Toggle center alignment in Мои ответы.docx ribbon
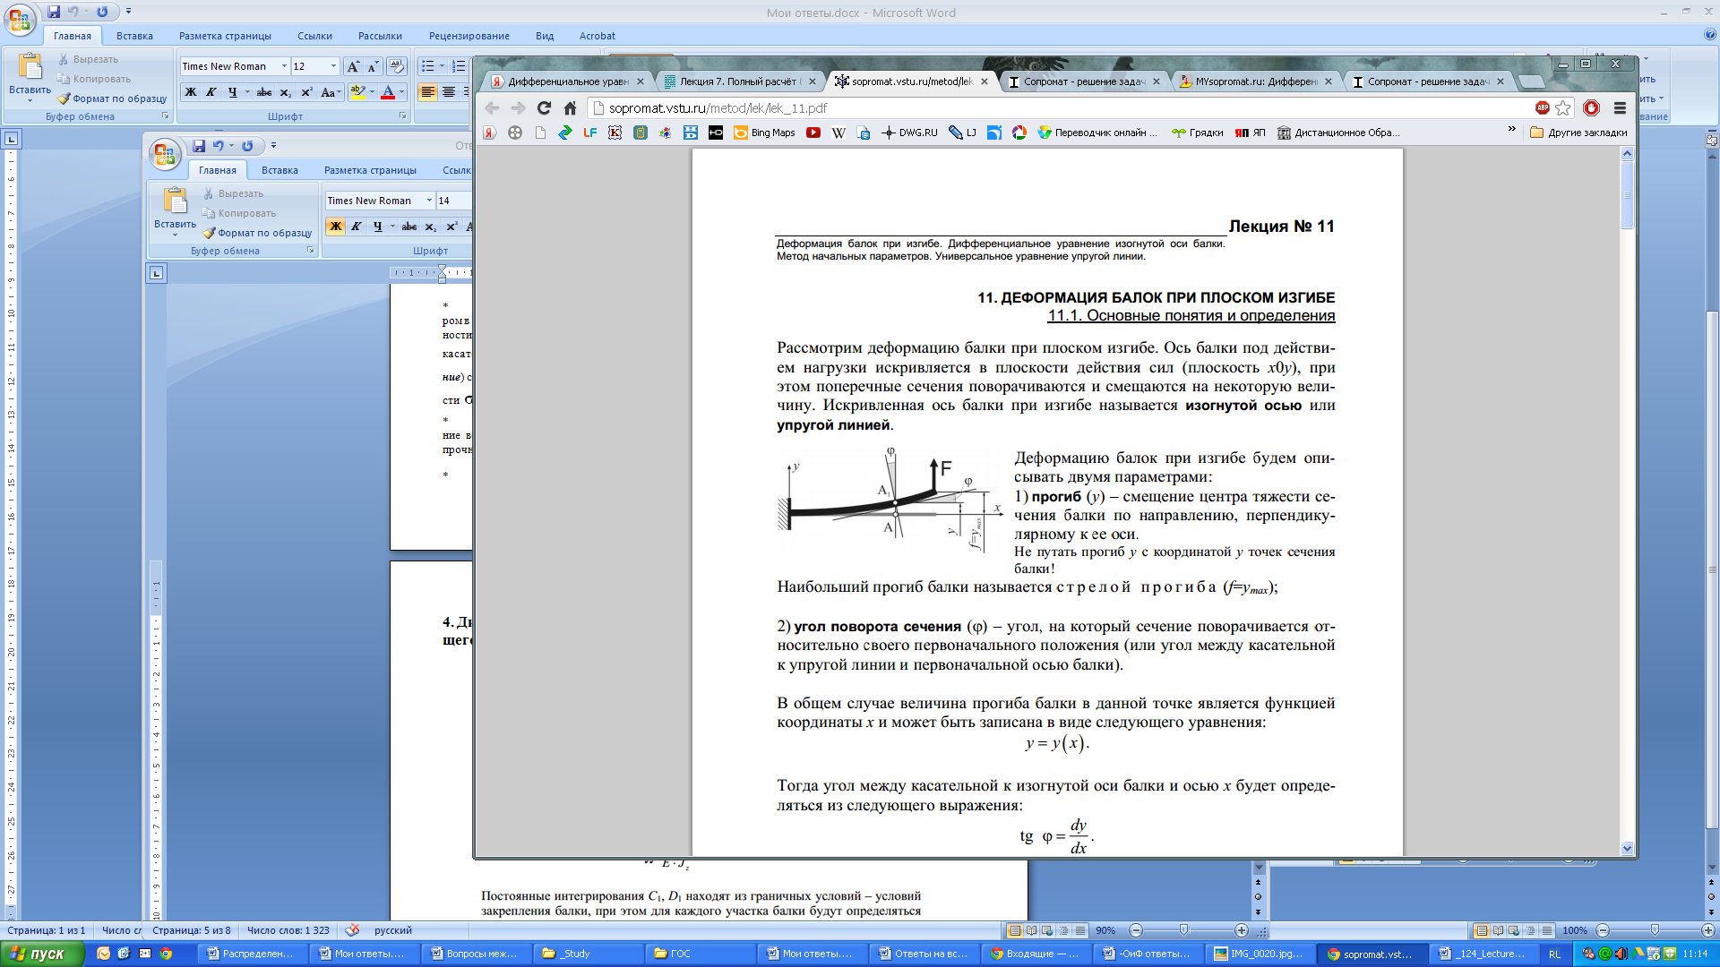This screenshot has height=967, width=1720. [449, 92]
